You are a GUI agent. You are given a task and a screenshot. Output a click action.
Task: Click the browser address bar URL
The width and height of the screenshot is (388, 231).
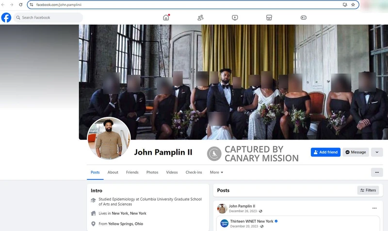(59, 5)
